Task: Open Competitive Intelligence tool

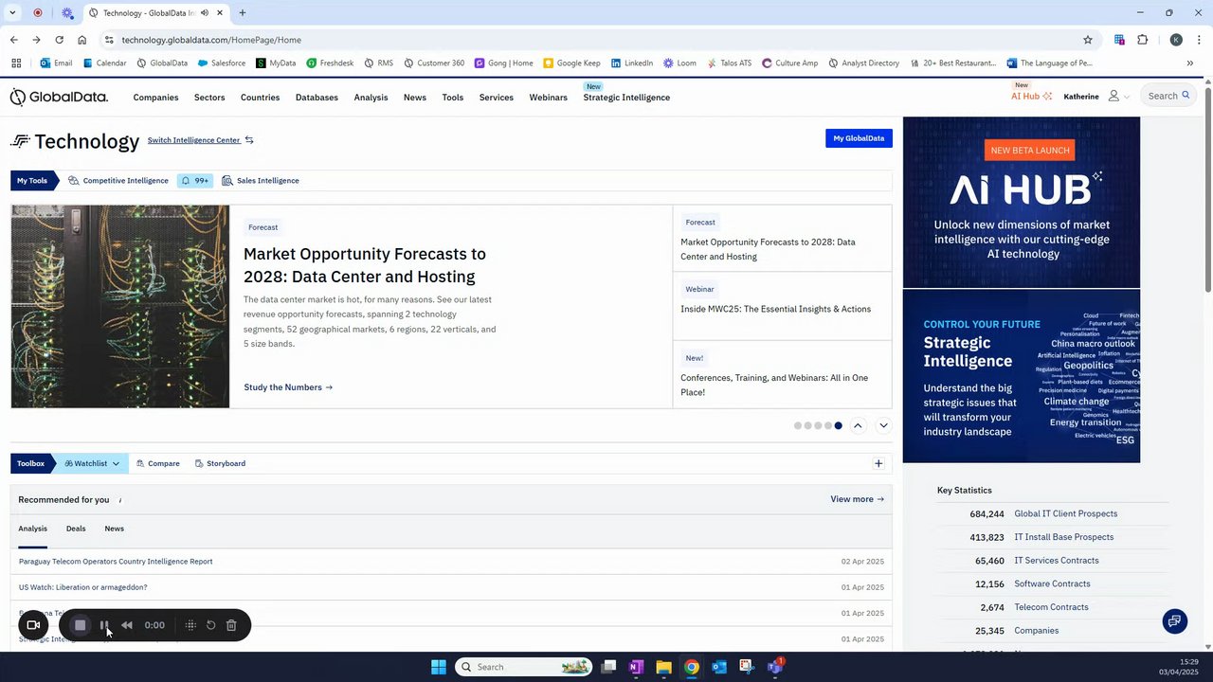Action: (x=118, y=180)
